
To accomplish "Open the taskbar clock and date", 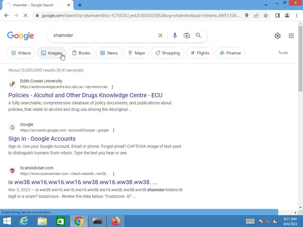I will [x=290, y=221].
